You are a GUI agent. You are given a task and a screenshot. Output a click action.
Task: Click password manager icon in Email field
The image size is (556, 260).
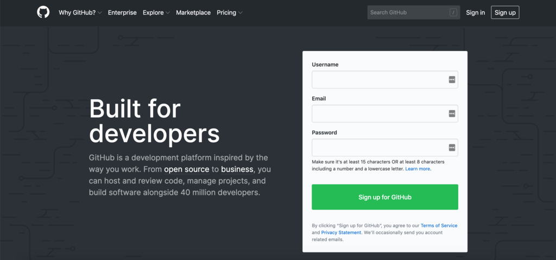click(452, 113)
